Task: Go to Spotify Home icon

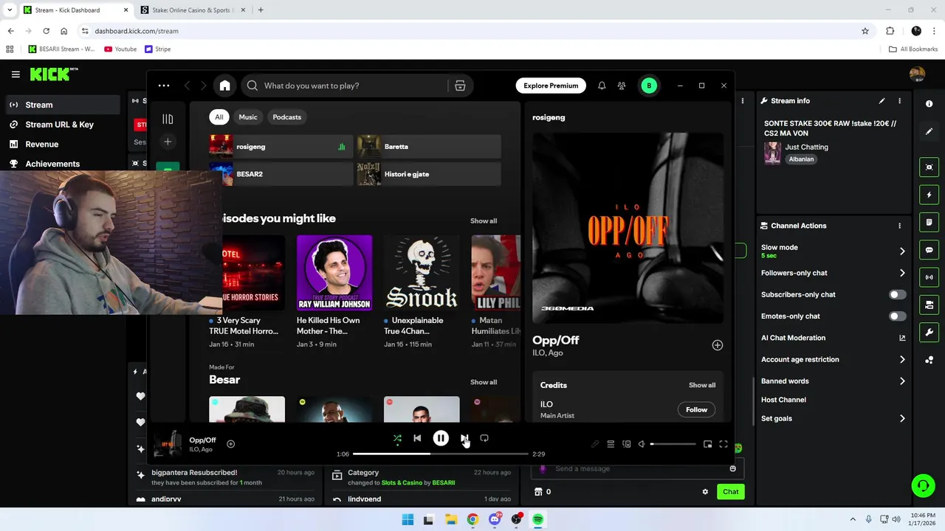Action: [x=224, y=86]
